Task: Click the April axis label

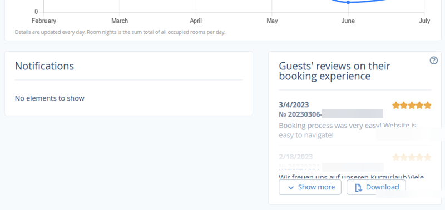Action: (196, 21)
